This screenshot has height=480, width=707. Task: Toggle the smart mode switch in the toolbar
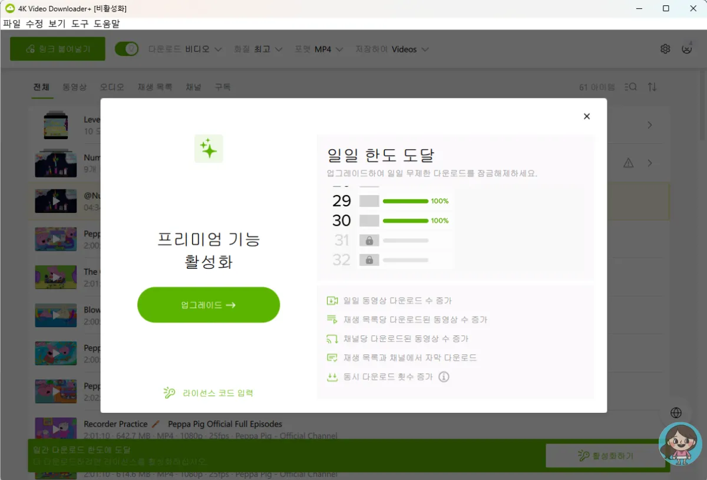click(126, 49)
